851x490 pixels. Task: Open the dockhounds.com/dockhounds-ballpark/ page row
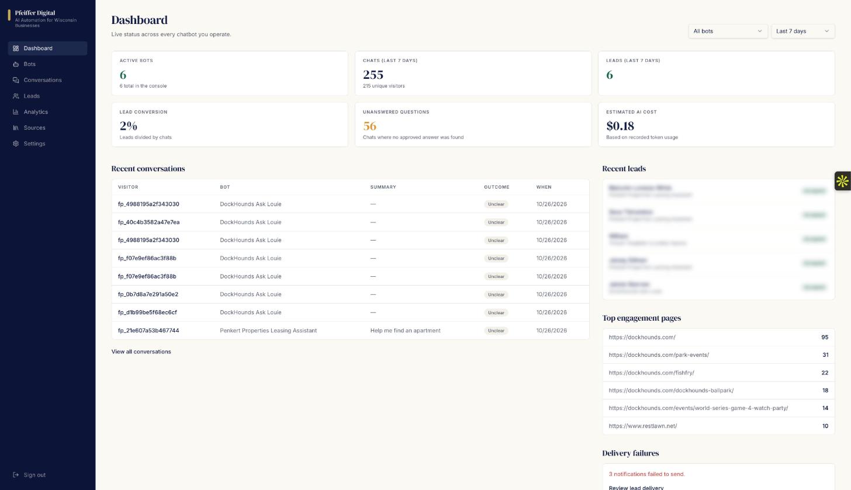pyautogui.click(x=718, y=391)
